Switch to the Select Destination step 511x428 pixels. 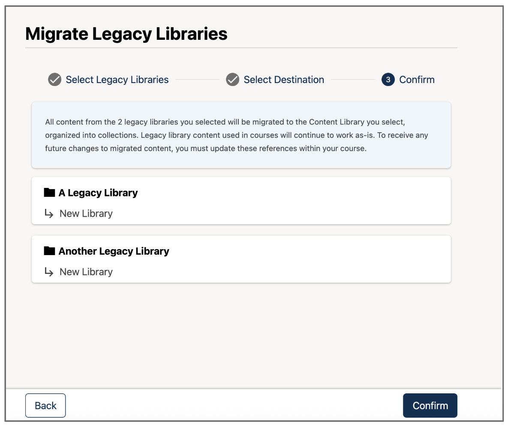284,80
